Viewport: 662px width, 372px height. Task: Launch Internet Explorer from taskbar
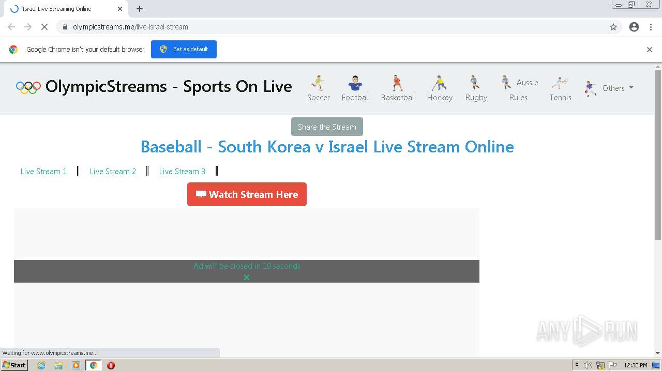[41, 365]
